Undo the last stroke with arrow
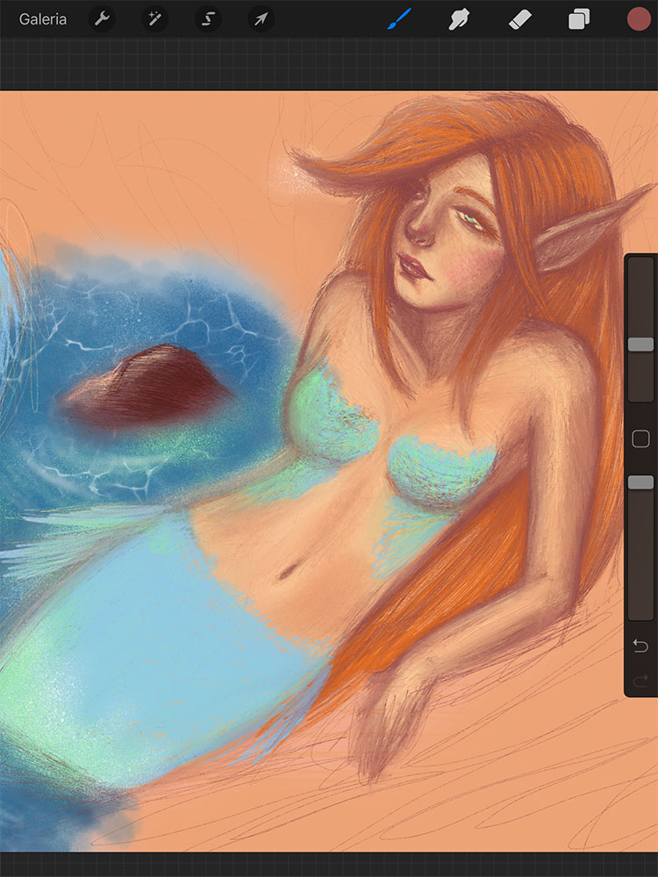 click(x=640, y=646)
